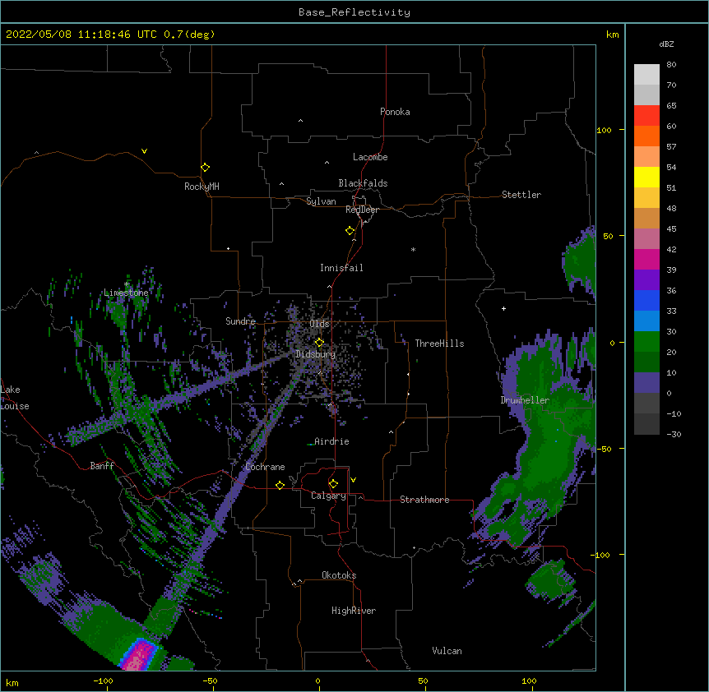Click the Banff town label
This screenshot has width=709, height=692.
click(102, 466)
